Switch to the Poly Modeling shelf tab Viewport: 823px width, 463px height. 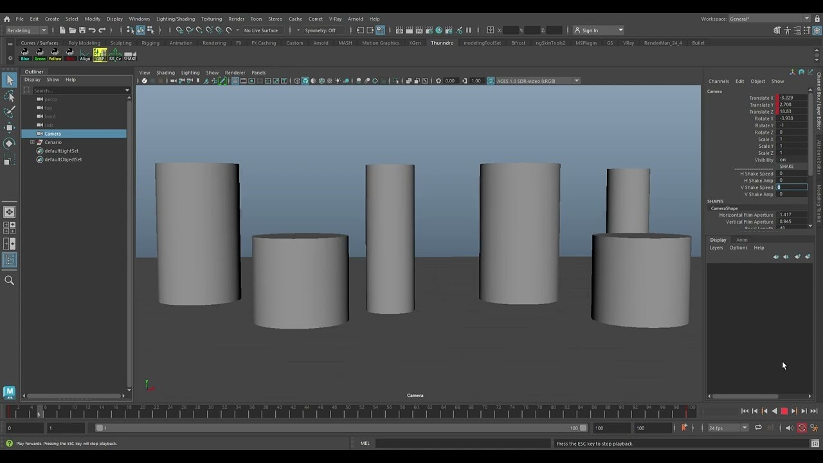coord(84,42)
